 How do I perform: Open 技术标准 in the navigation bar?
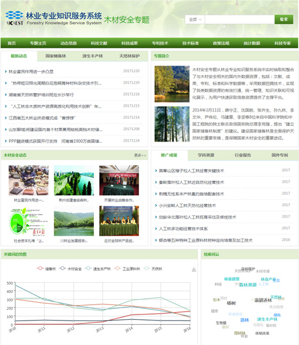click(191, 43)
